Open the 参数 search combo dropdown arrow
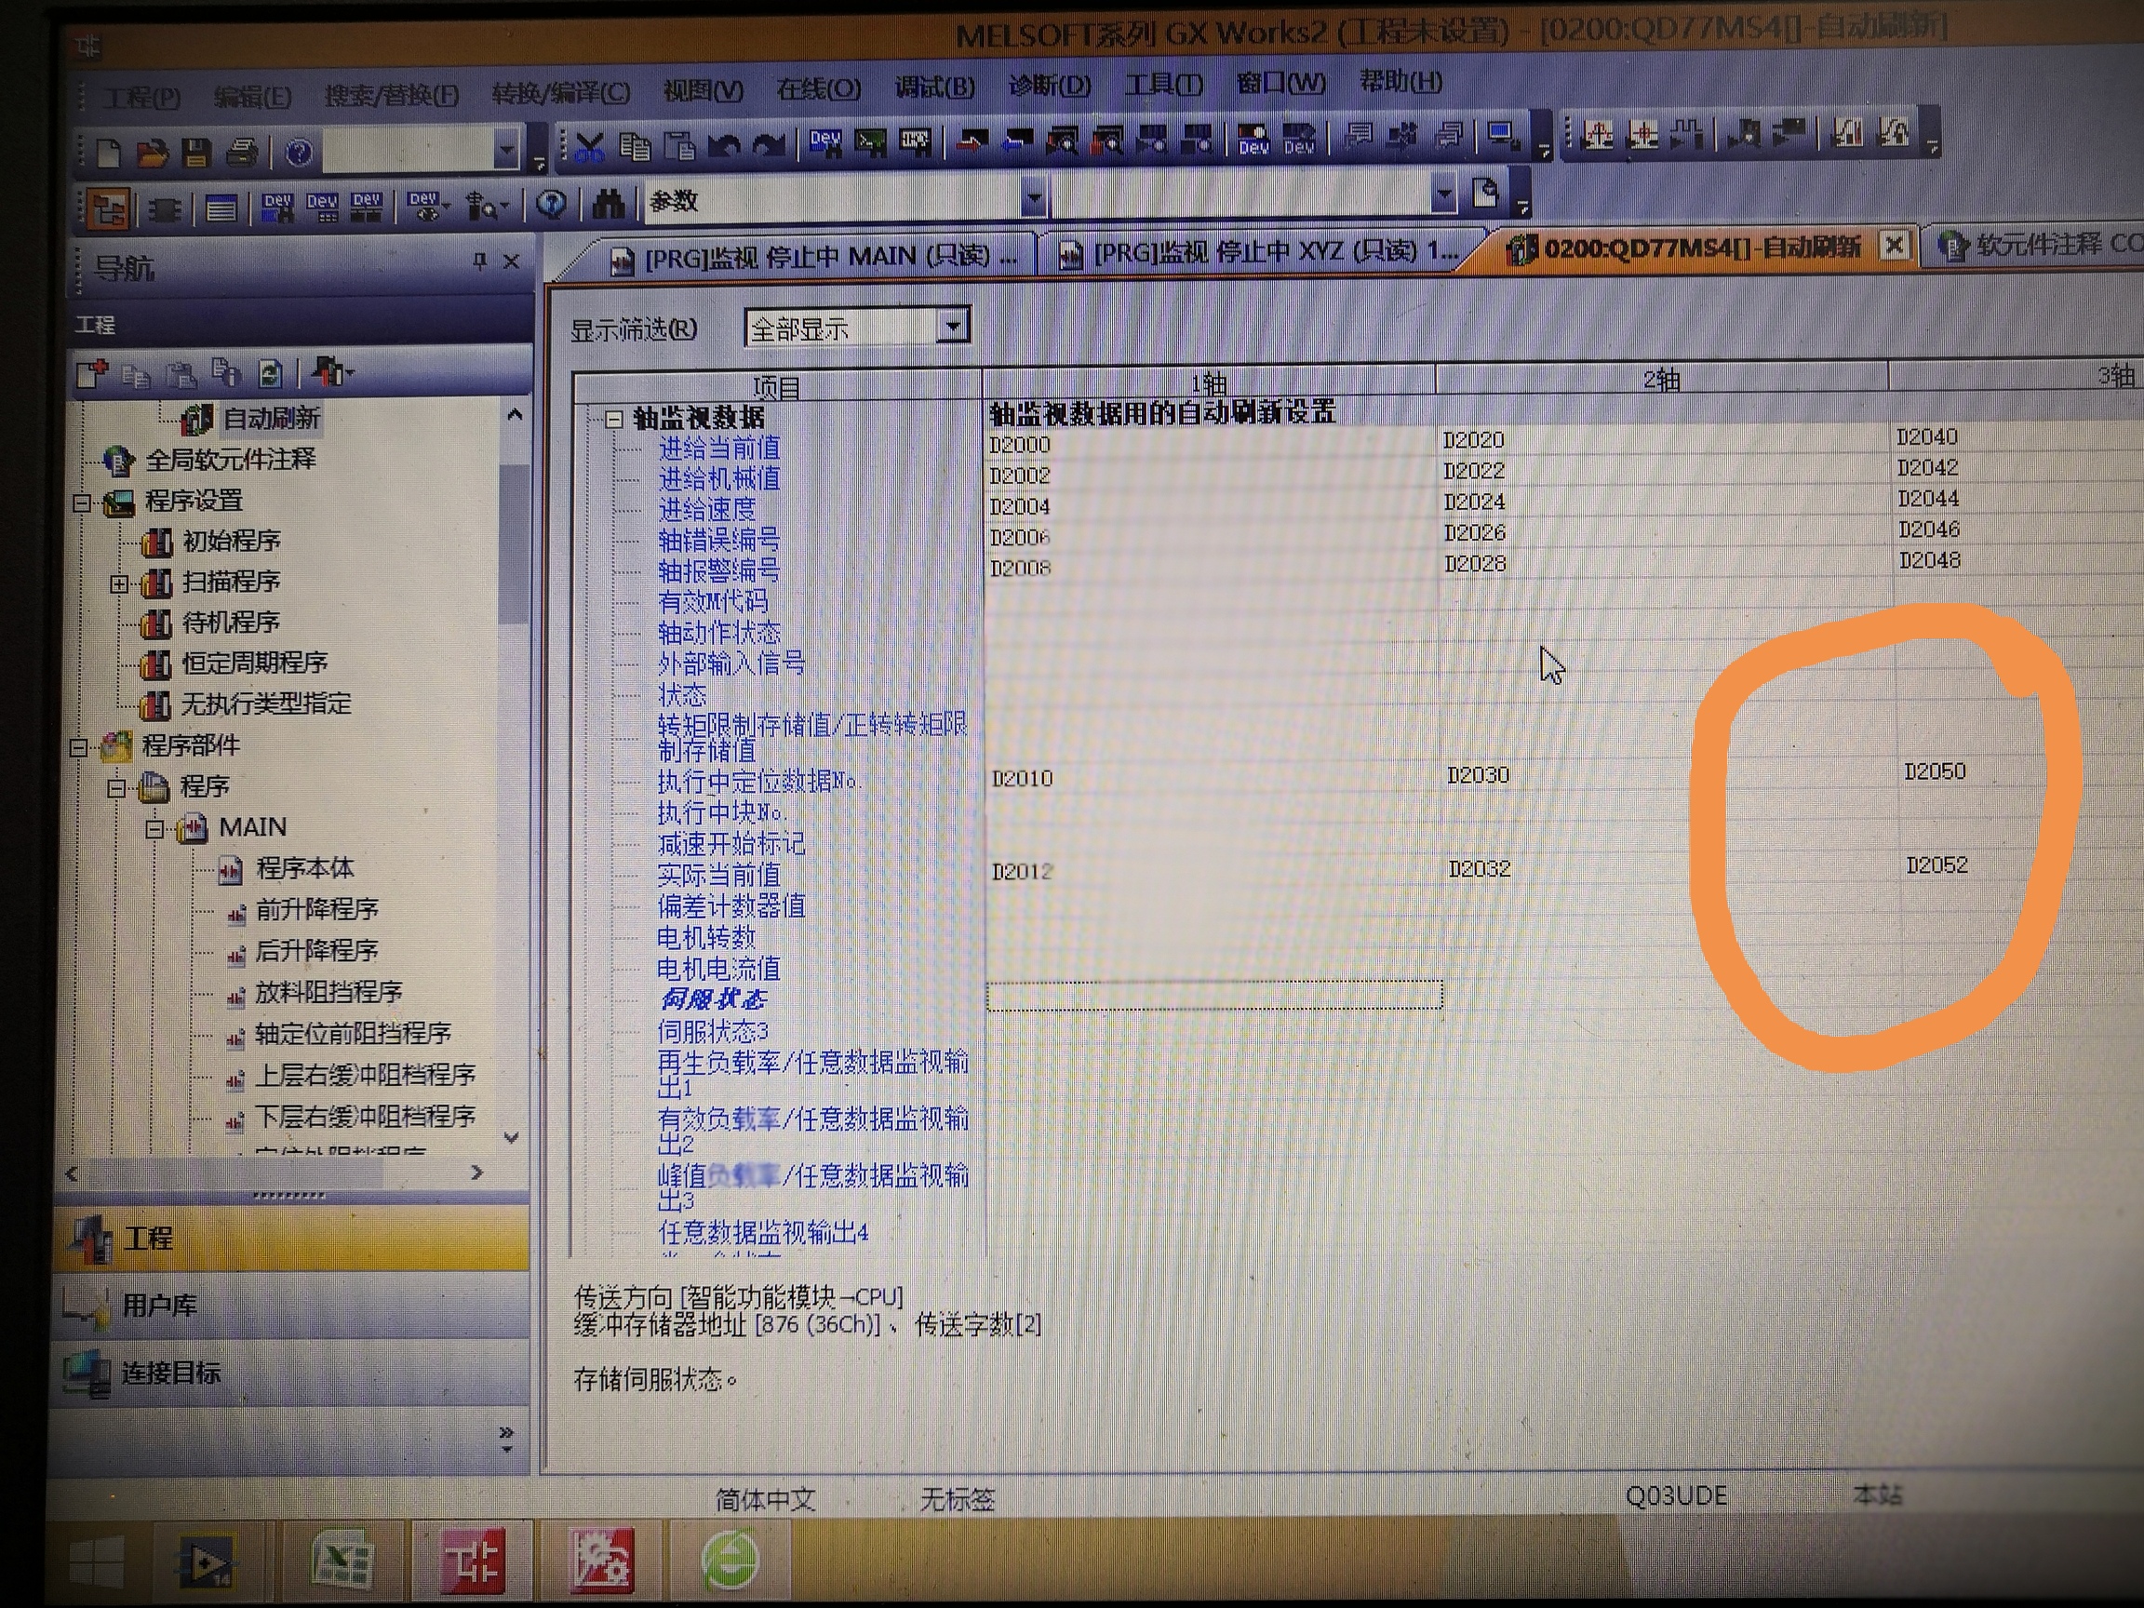 tap(1033, 199)
